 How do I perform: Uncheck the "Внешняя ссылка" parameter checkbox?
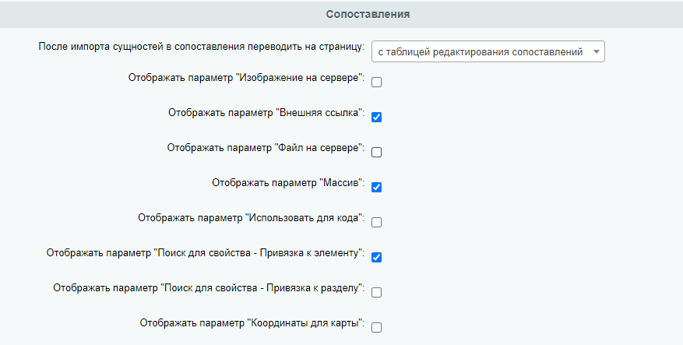click(376, 117)
